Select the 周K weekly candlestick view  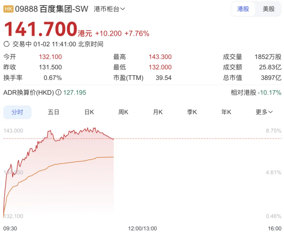tap(122, 112)
